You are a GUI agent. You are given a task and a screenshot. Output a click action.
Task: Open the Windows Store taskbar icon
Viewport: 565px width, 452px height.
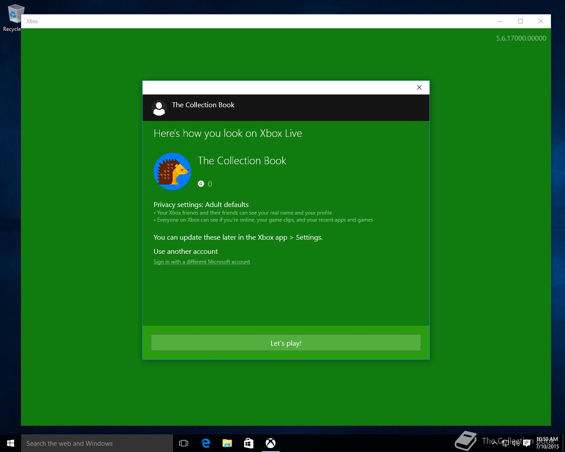pyautogui.click(x=249, y=443)
